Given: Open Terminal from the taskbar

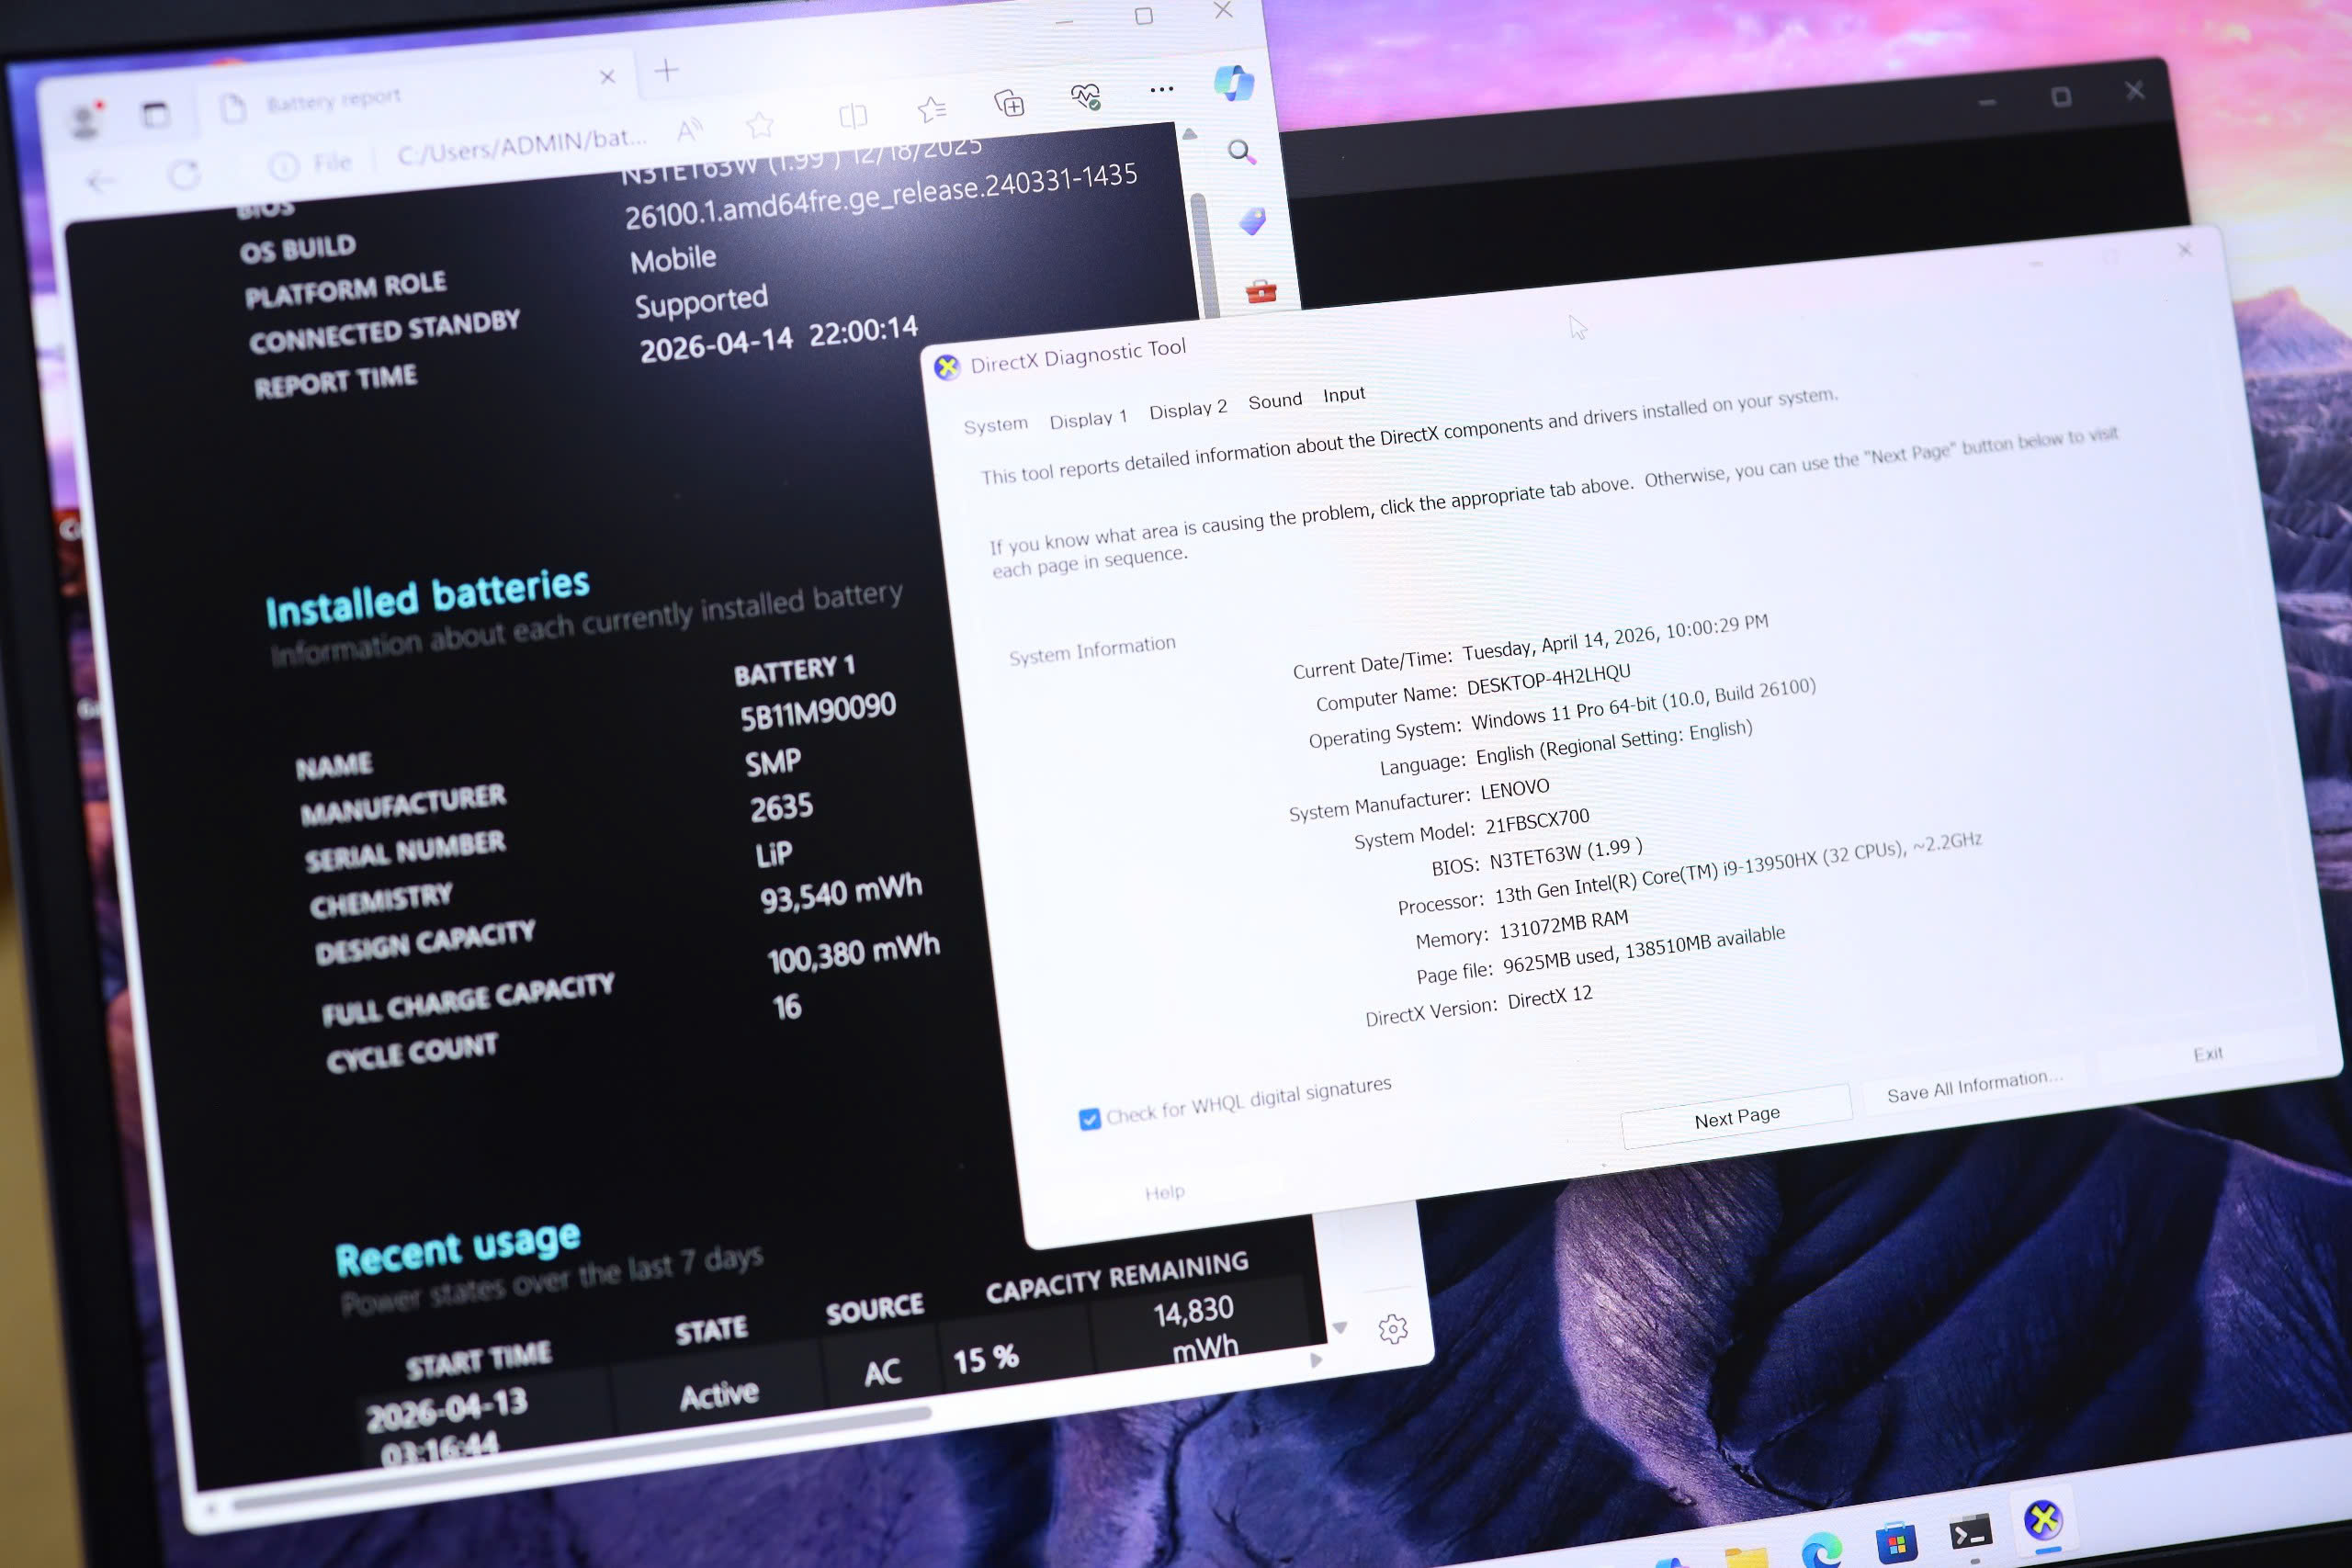Looking at the screenshot, I should [1970, 1532].
